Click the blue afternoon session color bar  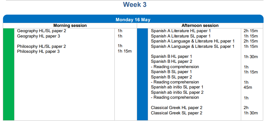pyautogui.click(x=142, y=74)
